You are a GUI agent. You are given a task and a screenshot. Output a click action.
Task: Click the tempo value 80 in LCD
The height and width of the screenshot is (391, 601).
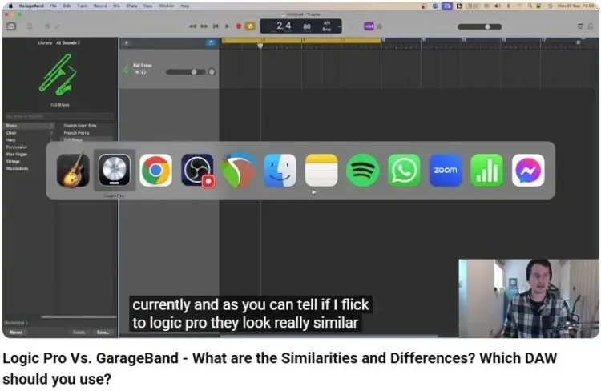pos(307,26)
